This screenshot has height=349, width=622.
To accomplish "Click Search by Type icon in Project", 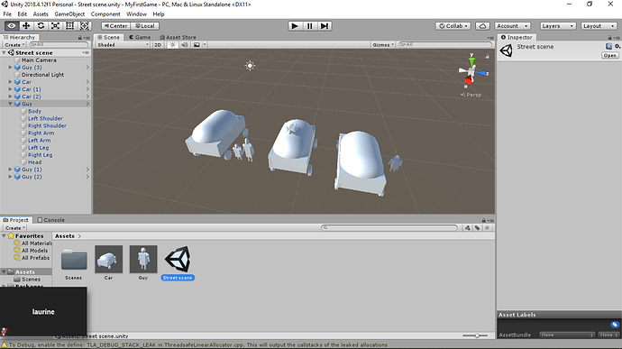I will [468, 228].
